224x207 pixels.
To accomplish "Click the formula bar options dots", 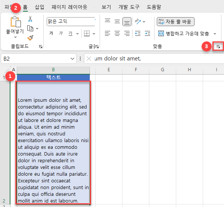I will pyautogui.click(x=80, y=59).
